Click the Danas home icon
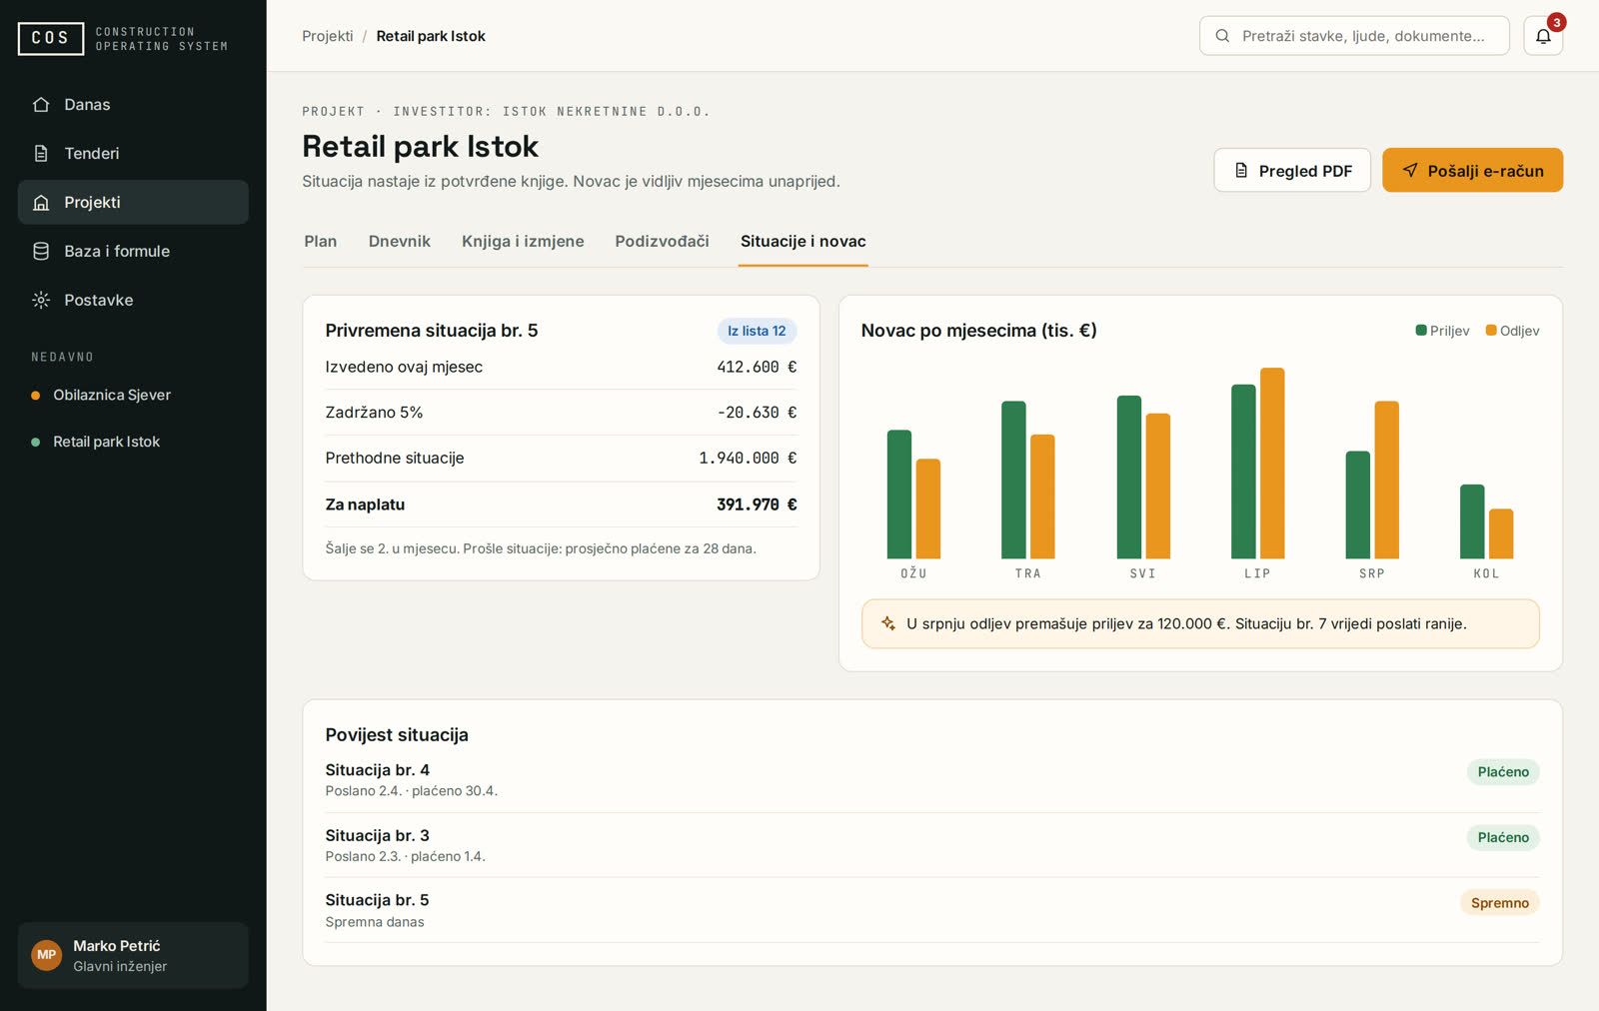 41,105
